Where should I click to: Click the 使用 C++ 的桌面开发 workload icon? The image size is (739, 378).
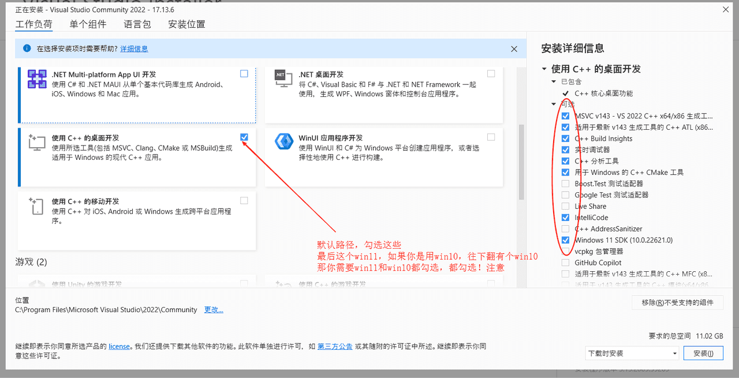pyautogui.click(x=37, y=143)
